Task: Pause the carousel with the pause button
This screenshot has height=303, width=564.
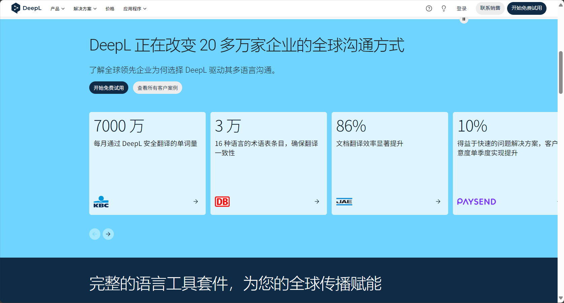Action: (464, 19)
